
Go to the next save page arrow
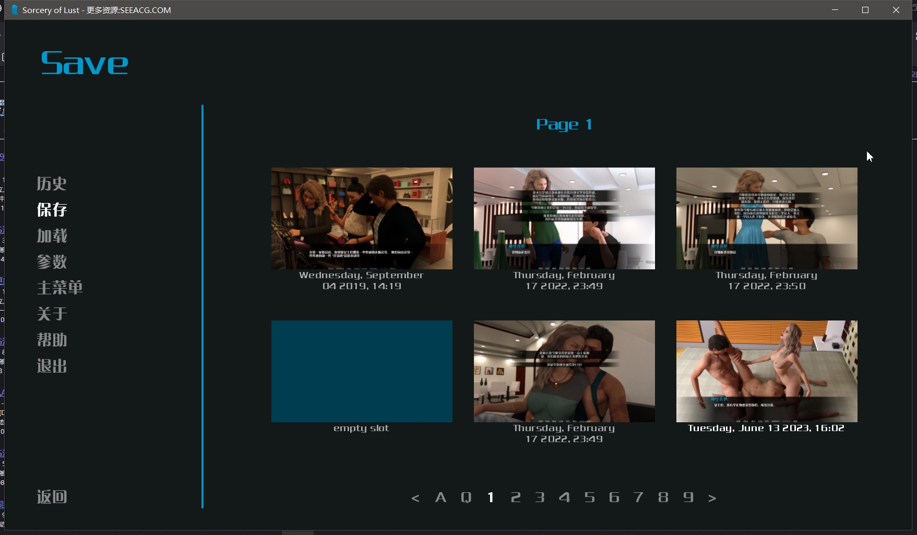[x=712, y=498]
